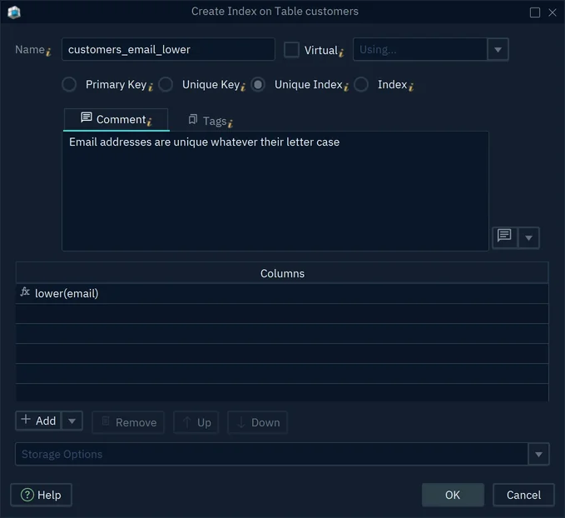Screen dimensions: 565x518
Task: Click the info icon after Unique Key
Action: pyautogui.click(x=243, y=87)
